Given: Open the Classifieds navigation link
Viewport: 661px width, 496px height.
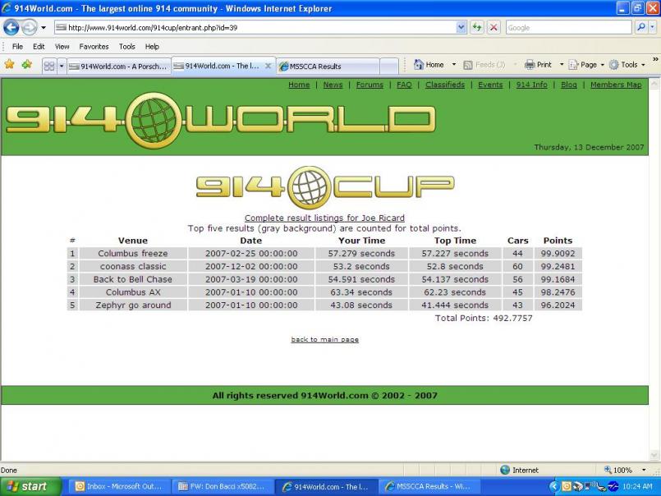Looking at the screenshot, I should point(444,85).
